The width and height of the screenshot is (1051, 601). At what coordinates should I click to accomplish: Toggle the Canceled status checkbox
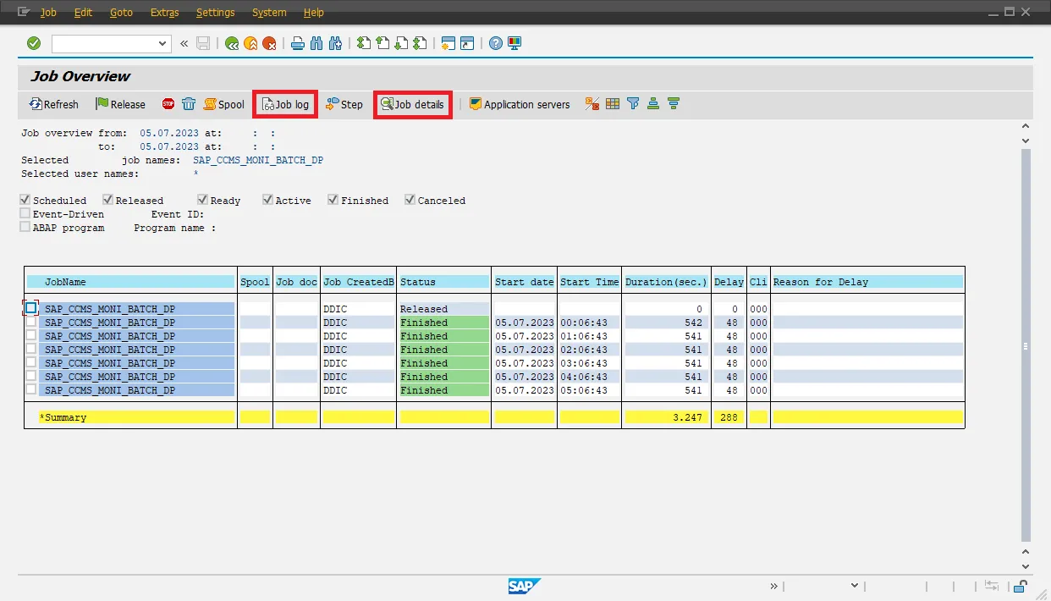410,200
